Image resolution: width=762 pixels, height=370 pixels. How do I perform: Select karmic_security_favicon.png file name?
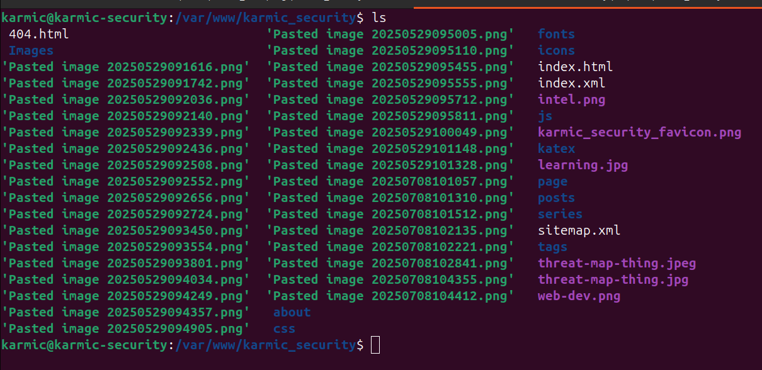(639, 133)
